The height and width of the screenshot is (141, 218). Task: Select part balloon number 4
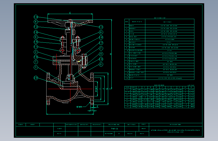coord(101,54)
